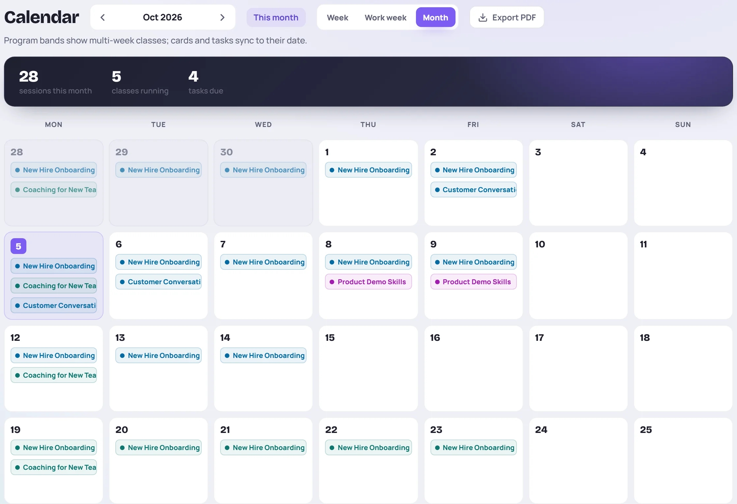Image resolution: width=737 pixels, height=504 pixels.
Task: Select the highlighted day 5 badge
Action: point(18,246)
